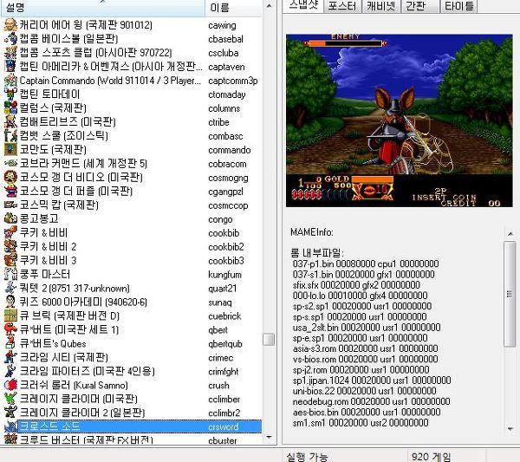Click the cclimber game icon
Screen dimensions: 520x462
pos(10,399)
